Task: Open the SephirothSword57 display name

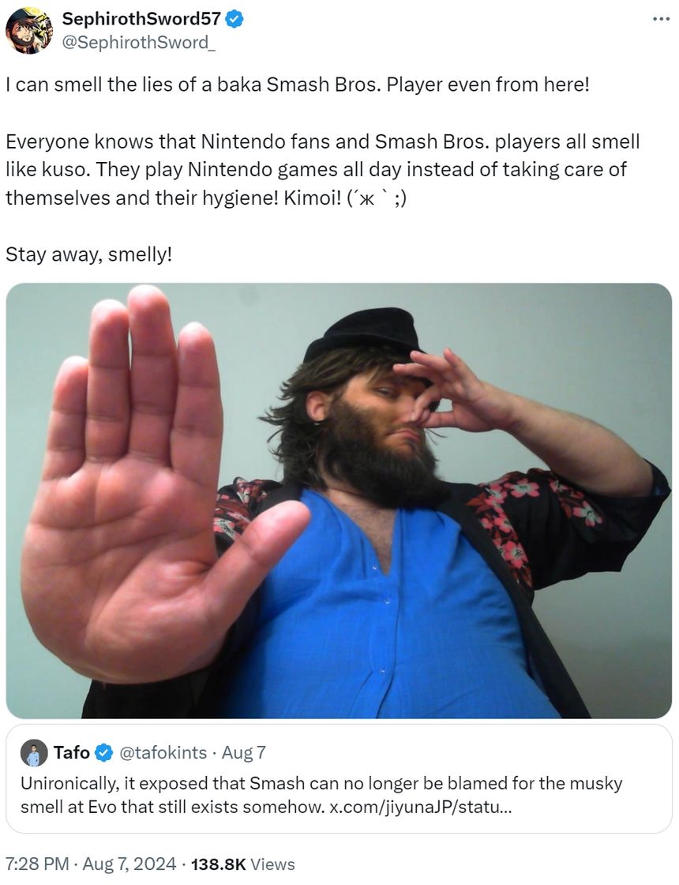Action: click(141, 19)
